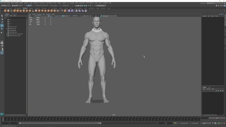Select the Pinch sculpt brush
The image size is (226, 127).
pyautogui.click(x=18, y=11)
